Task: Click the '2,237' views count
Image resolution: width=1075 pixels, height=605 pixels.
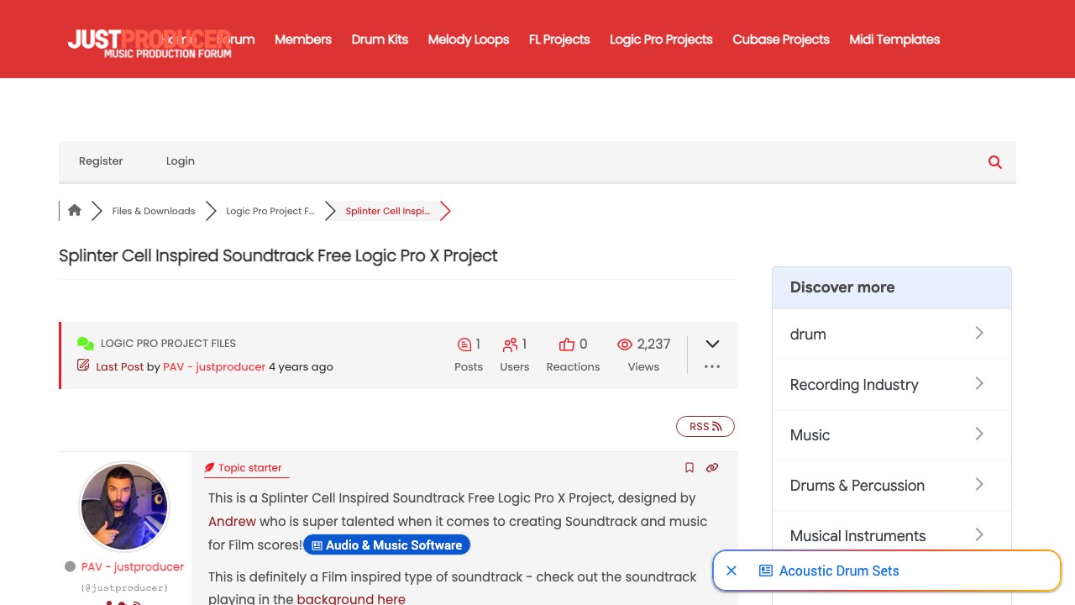Action: pos(654,344)
